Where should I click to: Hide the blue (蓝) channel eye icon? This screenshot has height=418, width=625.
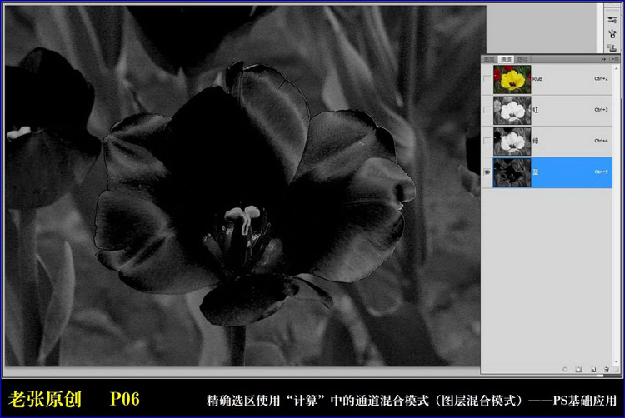pos(487,172)
